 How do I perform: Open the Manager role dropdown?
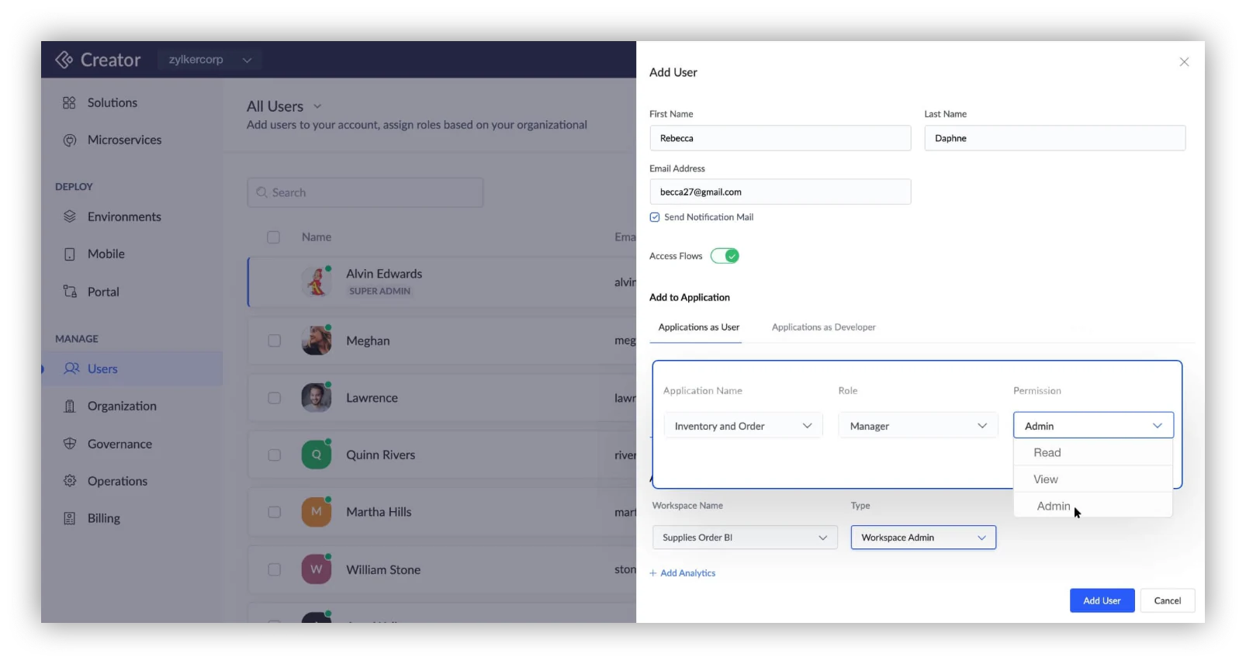coord(918,426)
